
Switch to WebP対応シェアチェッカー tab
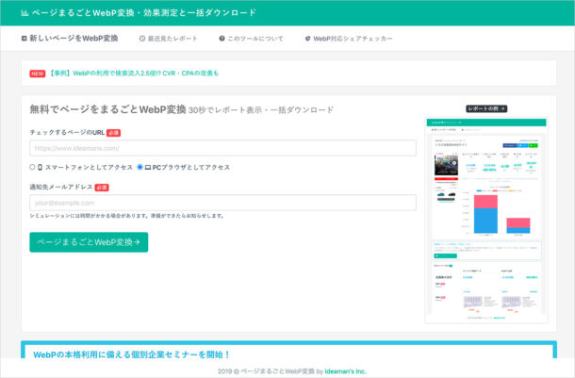coord(353,39)
